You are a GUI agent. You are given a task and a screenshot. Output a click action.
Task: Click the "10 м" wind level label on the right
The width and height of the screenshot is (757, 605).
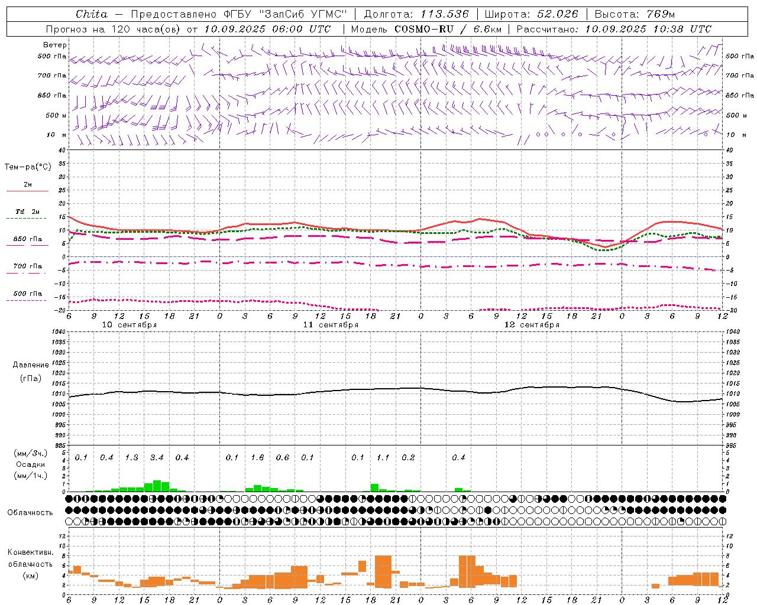click(737, 135)
